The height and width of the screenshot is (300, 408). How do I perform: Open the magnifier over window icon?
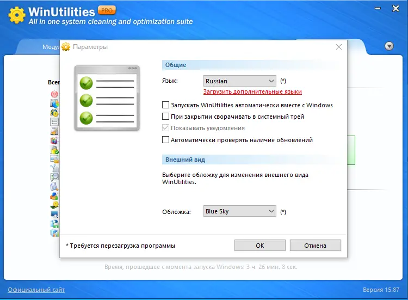tap(54, 177)
